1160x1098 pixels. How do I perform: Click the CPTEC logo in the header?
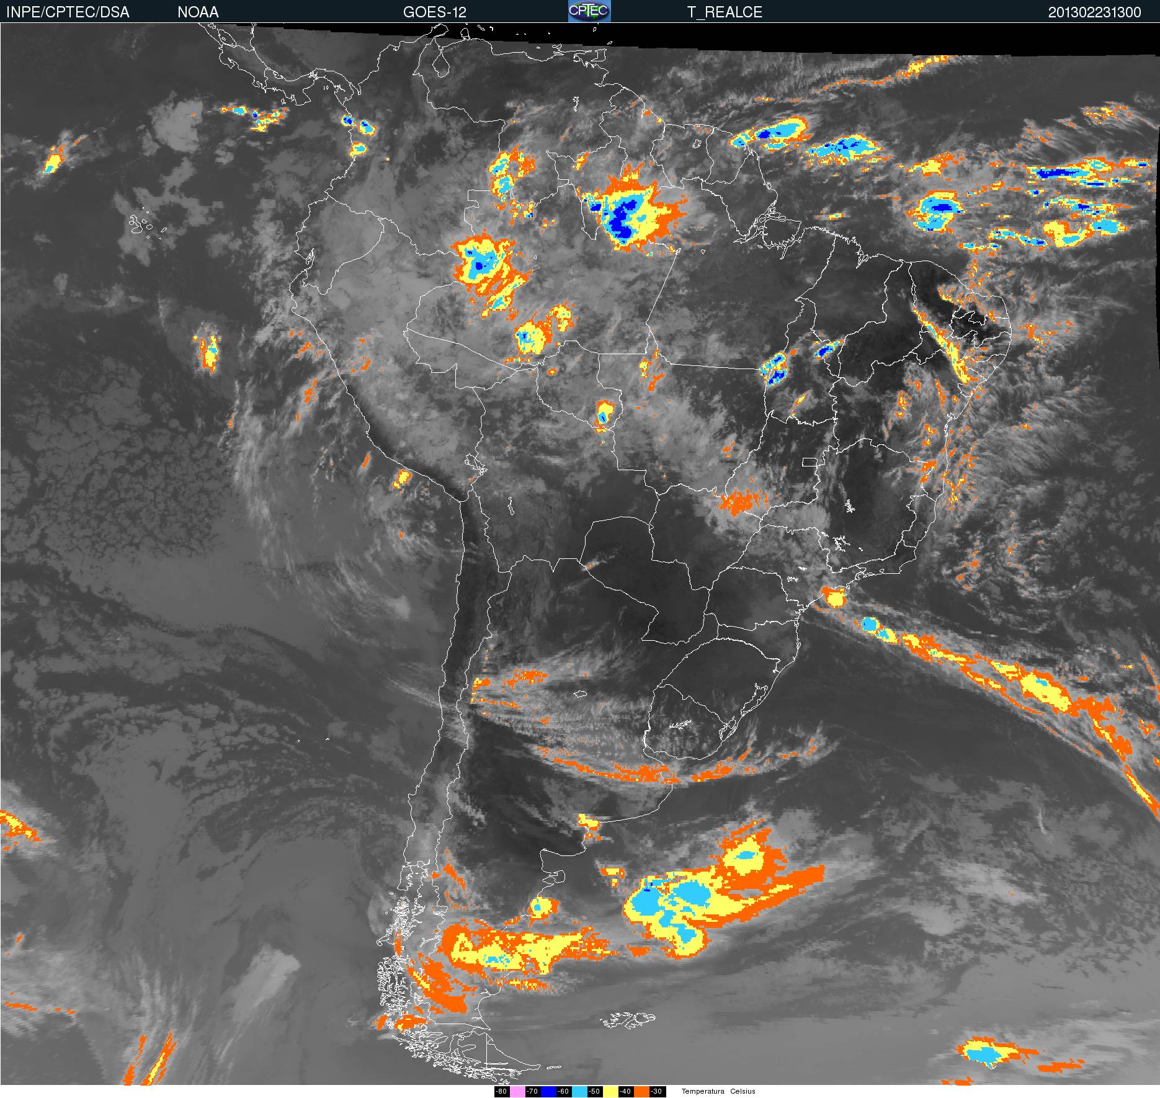[x=589, y=11]
